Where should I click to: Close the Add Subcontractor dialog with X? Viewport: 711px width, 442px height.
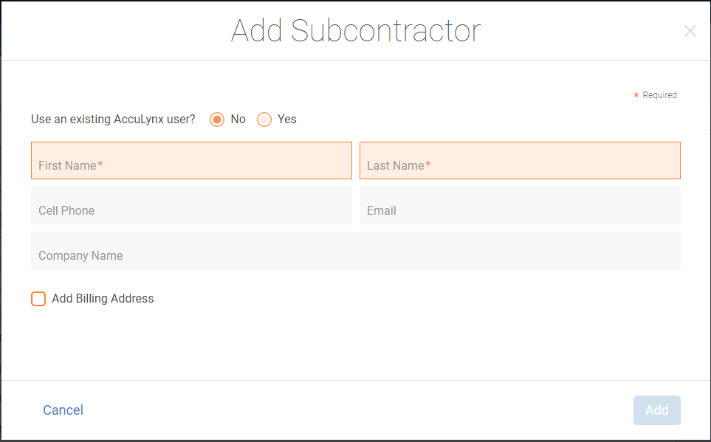[690, 31]
